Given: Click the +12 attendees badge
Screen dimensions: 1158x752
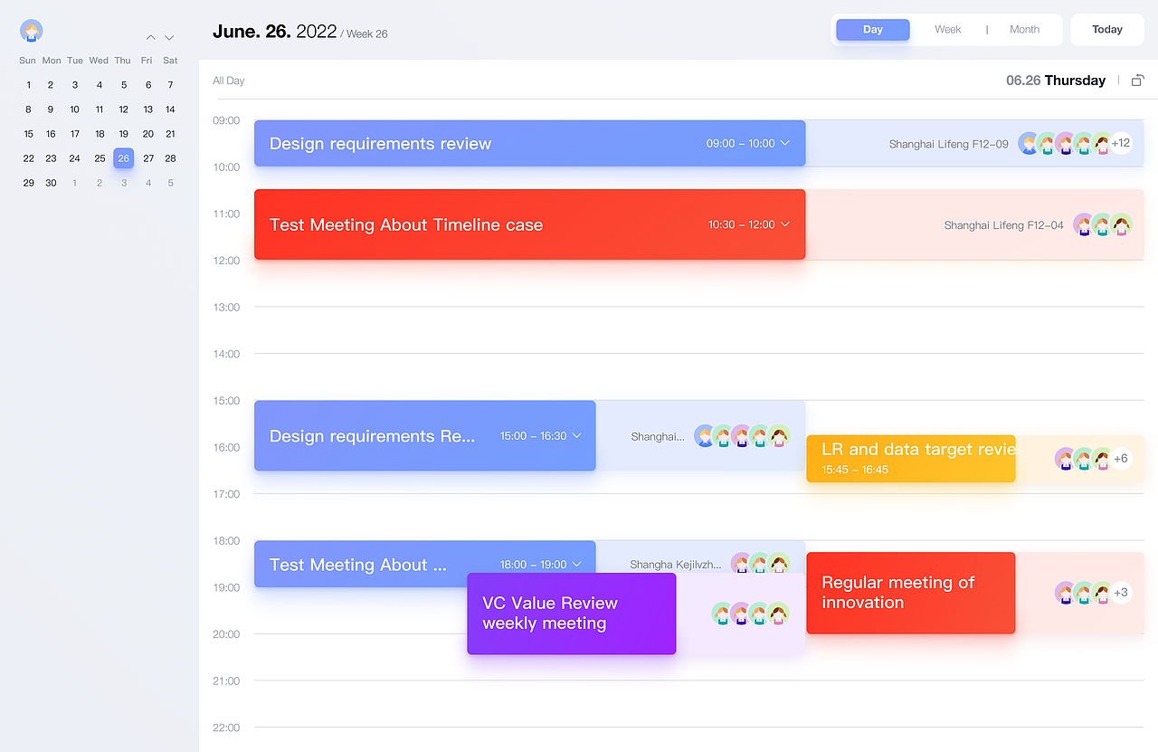Looking at the screenshot, I should 1121,143.
